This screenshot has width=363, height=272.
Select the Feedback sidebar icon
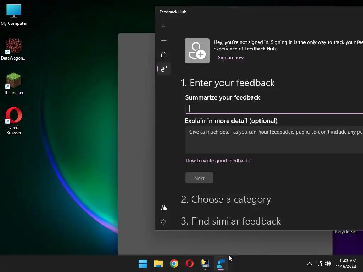click(x=164, y=69)
